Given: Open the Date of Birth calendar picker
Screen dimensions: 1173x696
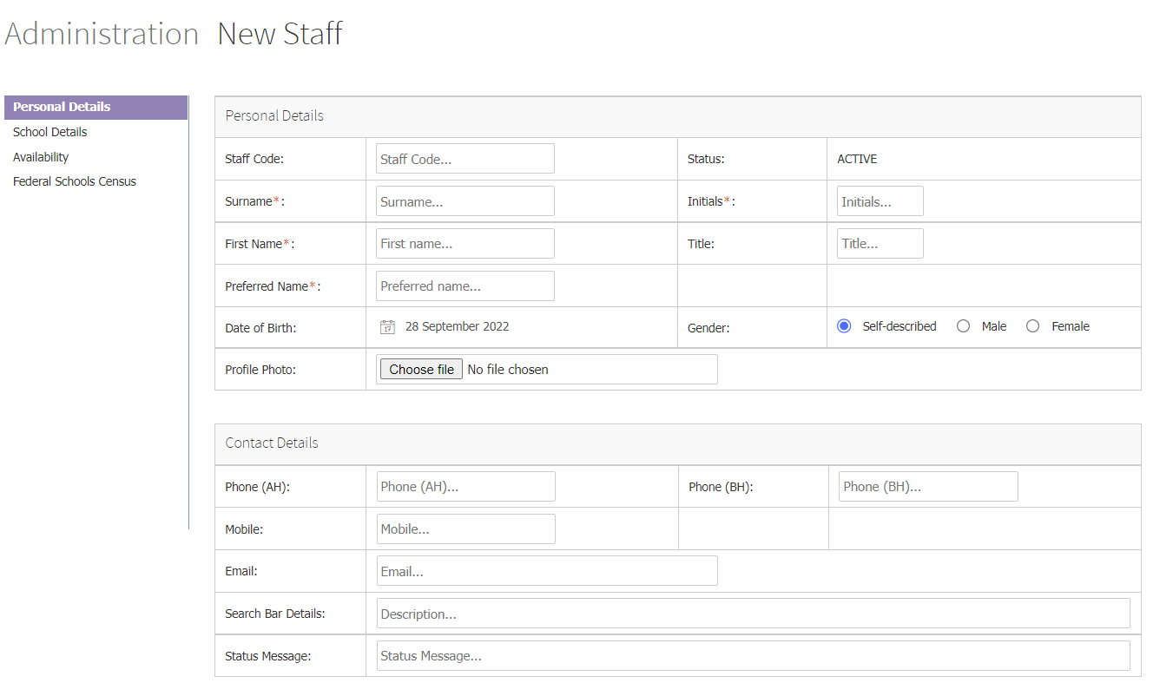Looking at the screenshot, I should coord(387,326).
